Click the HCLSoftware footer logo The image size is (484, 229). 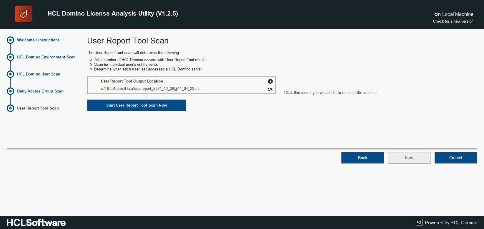tap(36, 223)
